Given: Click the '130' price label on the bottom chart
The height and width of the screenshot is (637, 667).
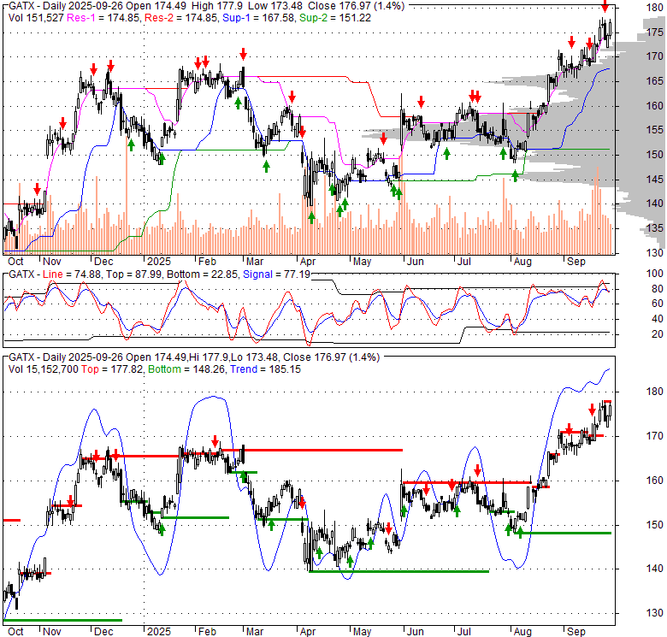Looking at the screenshot, I should (x=655, y=613).
